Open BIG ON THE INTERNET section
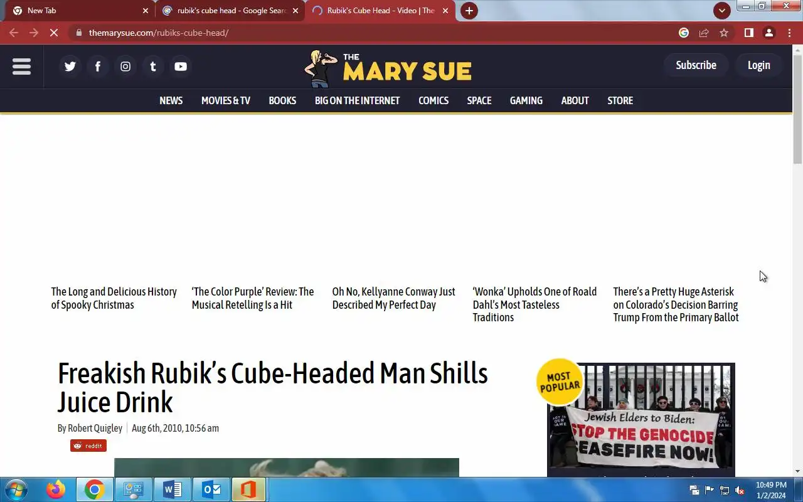Viewport: 803px width, 502px height. 358,100
